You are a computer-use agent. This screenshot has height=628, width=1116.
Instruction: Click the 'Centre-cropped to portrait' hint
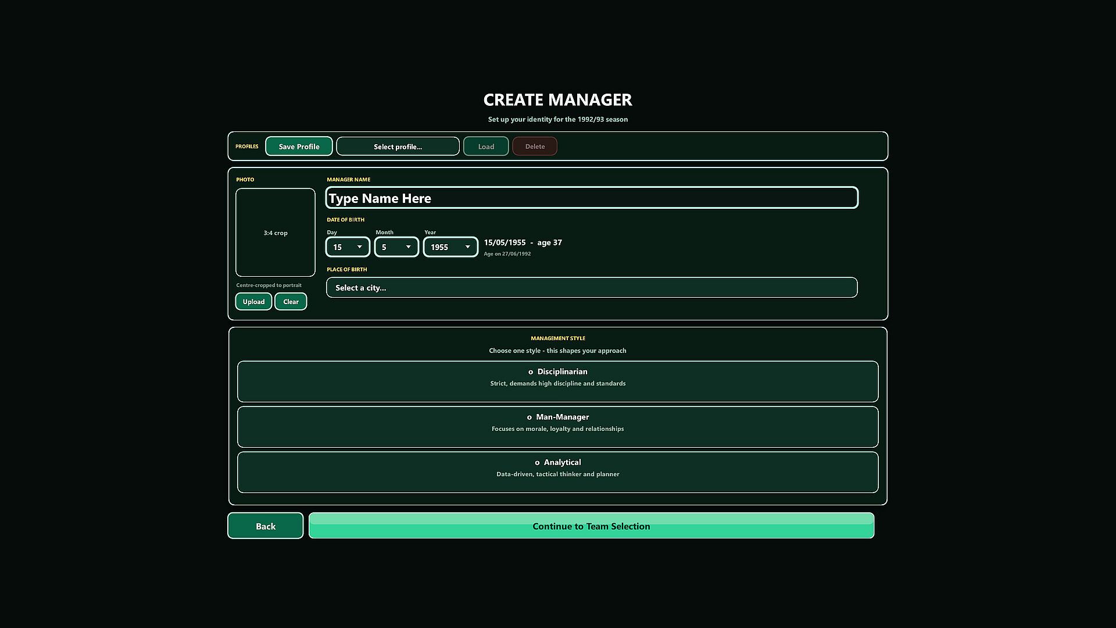[x=269, y=286]
